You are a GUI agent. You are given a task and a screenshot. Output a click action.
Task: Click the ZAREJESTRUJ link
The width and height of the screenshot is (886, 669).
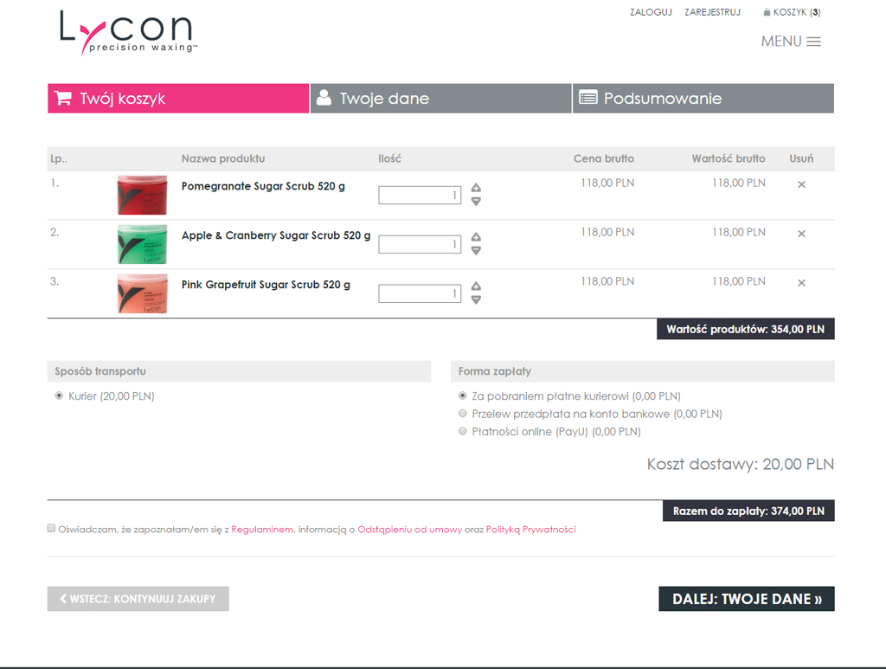click(x=713, y=12)
